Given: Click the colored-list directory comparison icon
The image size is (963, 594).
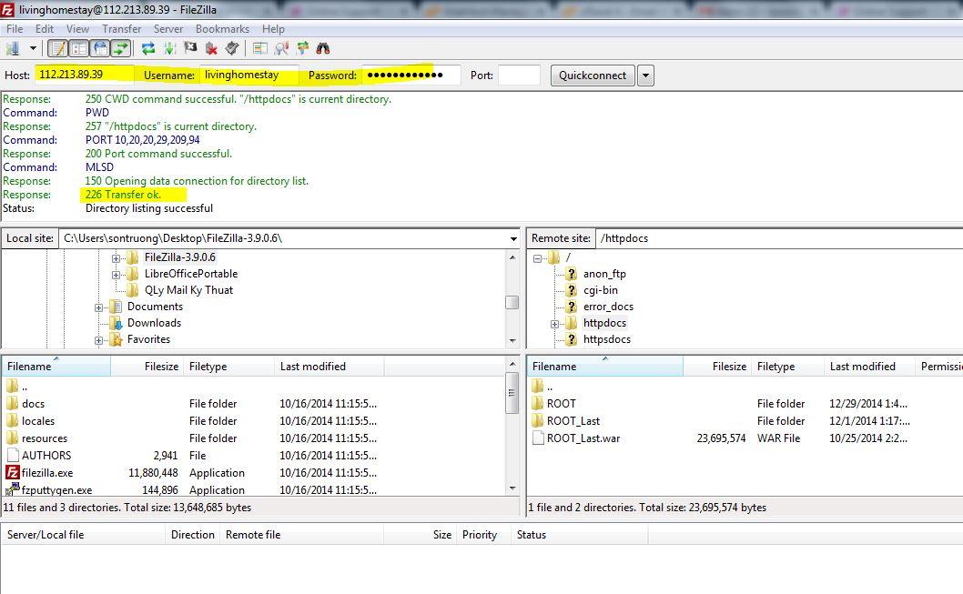Looking at the screenshot, I should tap(260, 48).
